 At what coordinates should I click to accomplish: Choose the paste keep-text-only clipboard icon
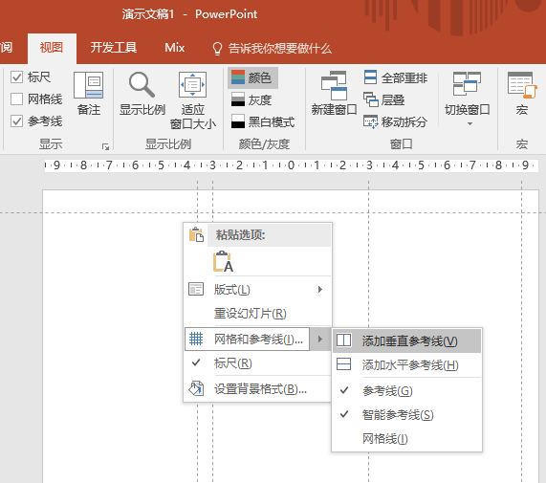pos(223,261)
